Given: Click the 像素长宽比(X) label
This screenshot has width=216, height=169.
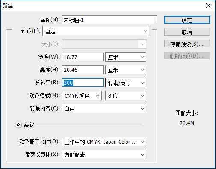Looking at the screenshot, I should [42, 154].
